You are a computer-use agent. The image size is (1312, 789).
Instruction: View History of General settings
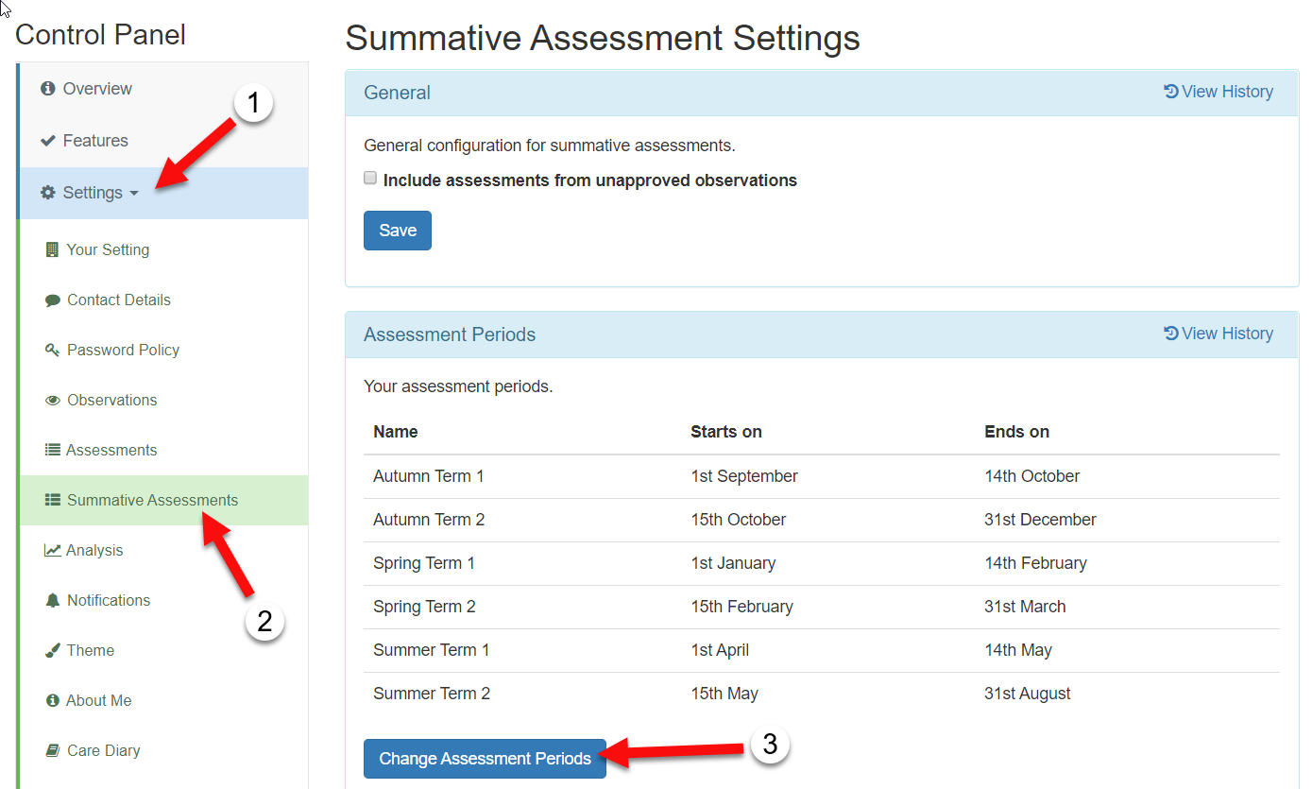click(1218, 92)
